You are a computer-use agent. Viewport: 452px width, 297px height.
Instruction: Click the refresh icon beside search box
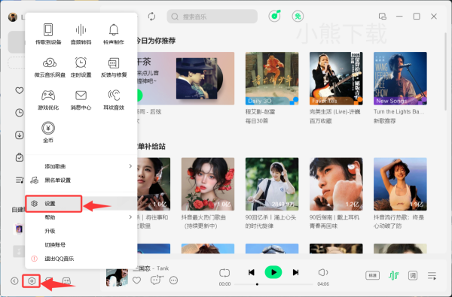151,16
